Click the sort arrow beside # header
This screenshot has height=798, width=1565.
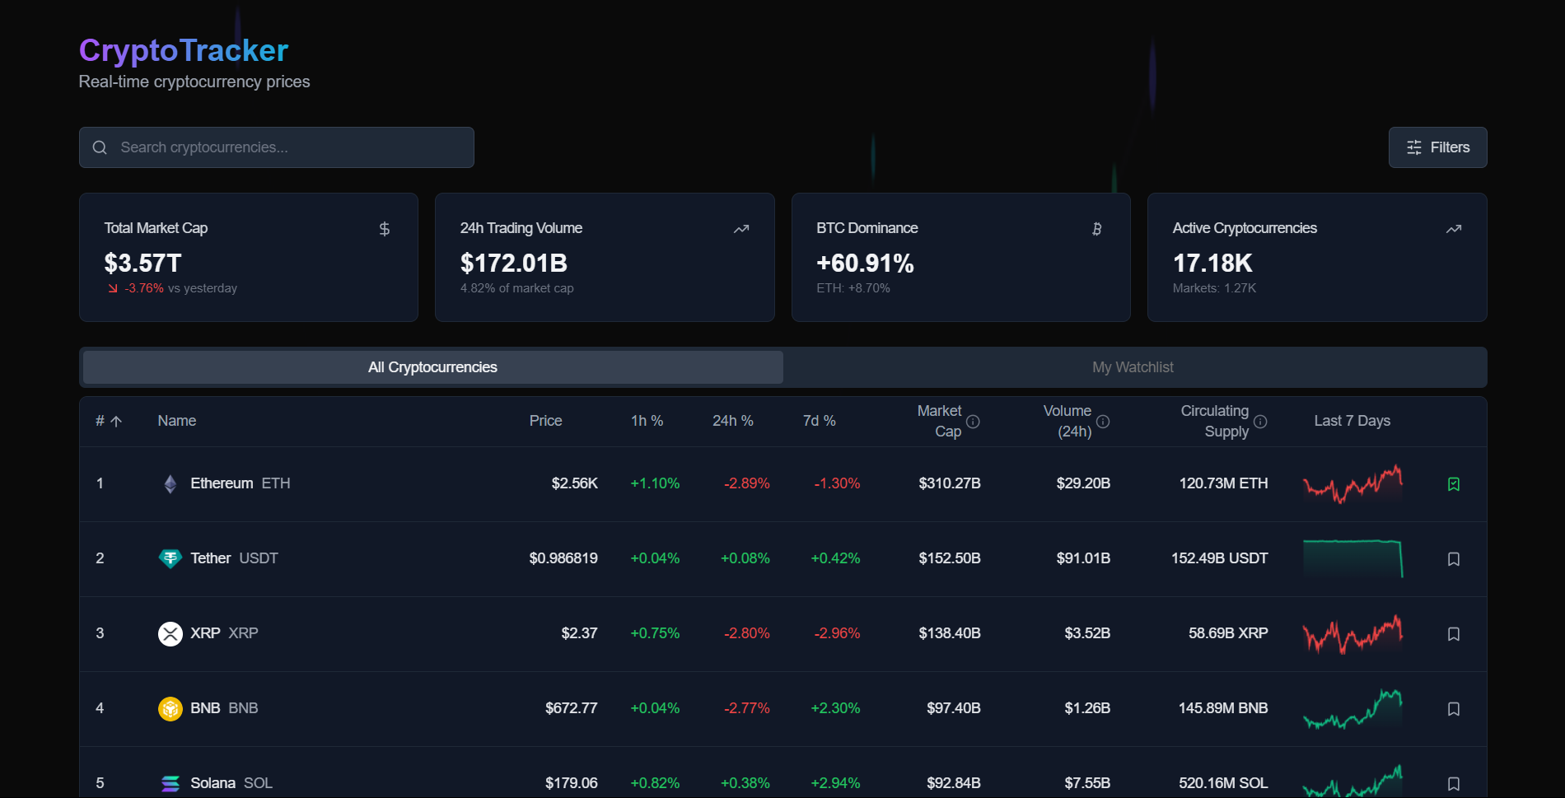pos(116,422)
